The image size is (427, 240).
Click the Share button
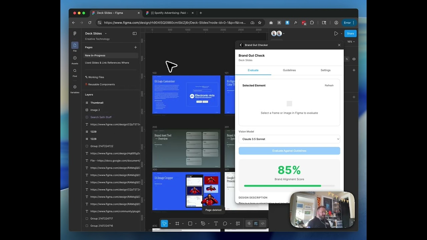point(350,33)
